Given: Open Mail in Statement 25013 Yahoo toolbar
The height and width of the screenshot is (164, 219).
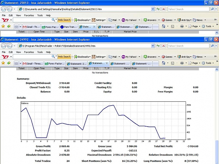Looking at the screenshot, I should (113, 20).
